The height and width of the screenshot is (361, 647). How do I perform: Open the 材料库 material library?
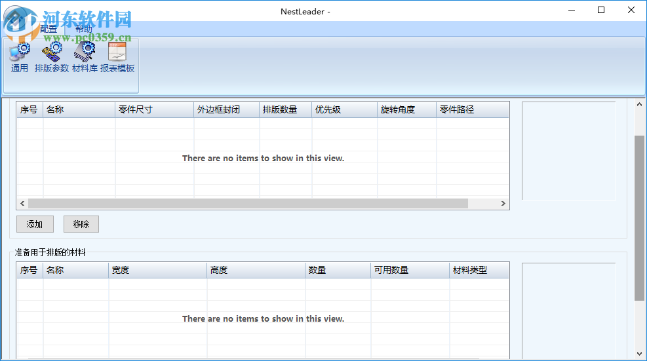[85, 58]
